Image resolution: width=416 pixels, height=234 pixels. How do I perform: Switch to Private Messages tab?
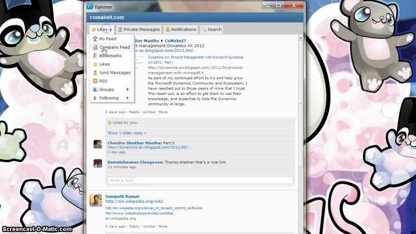(x=139, y=29)
